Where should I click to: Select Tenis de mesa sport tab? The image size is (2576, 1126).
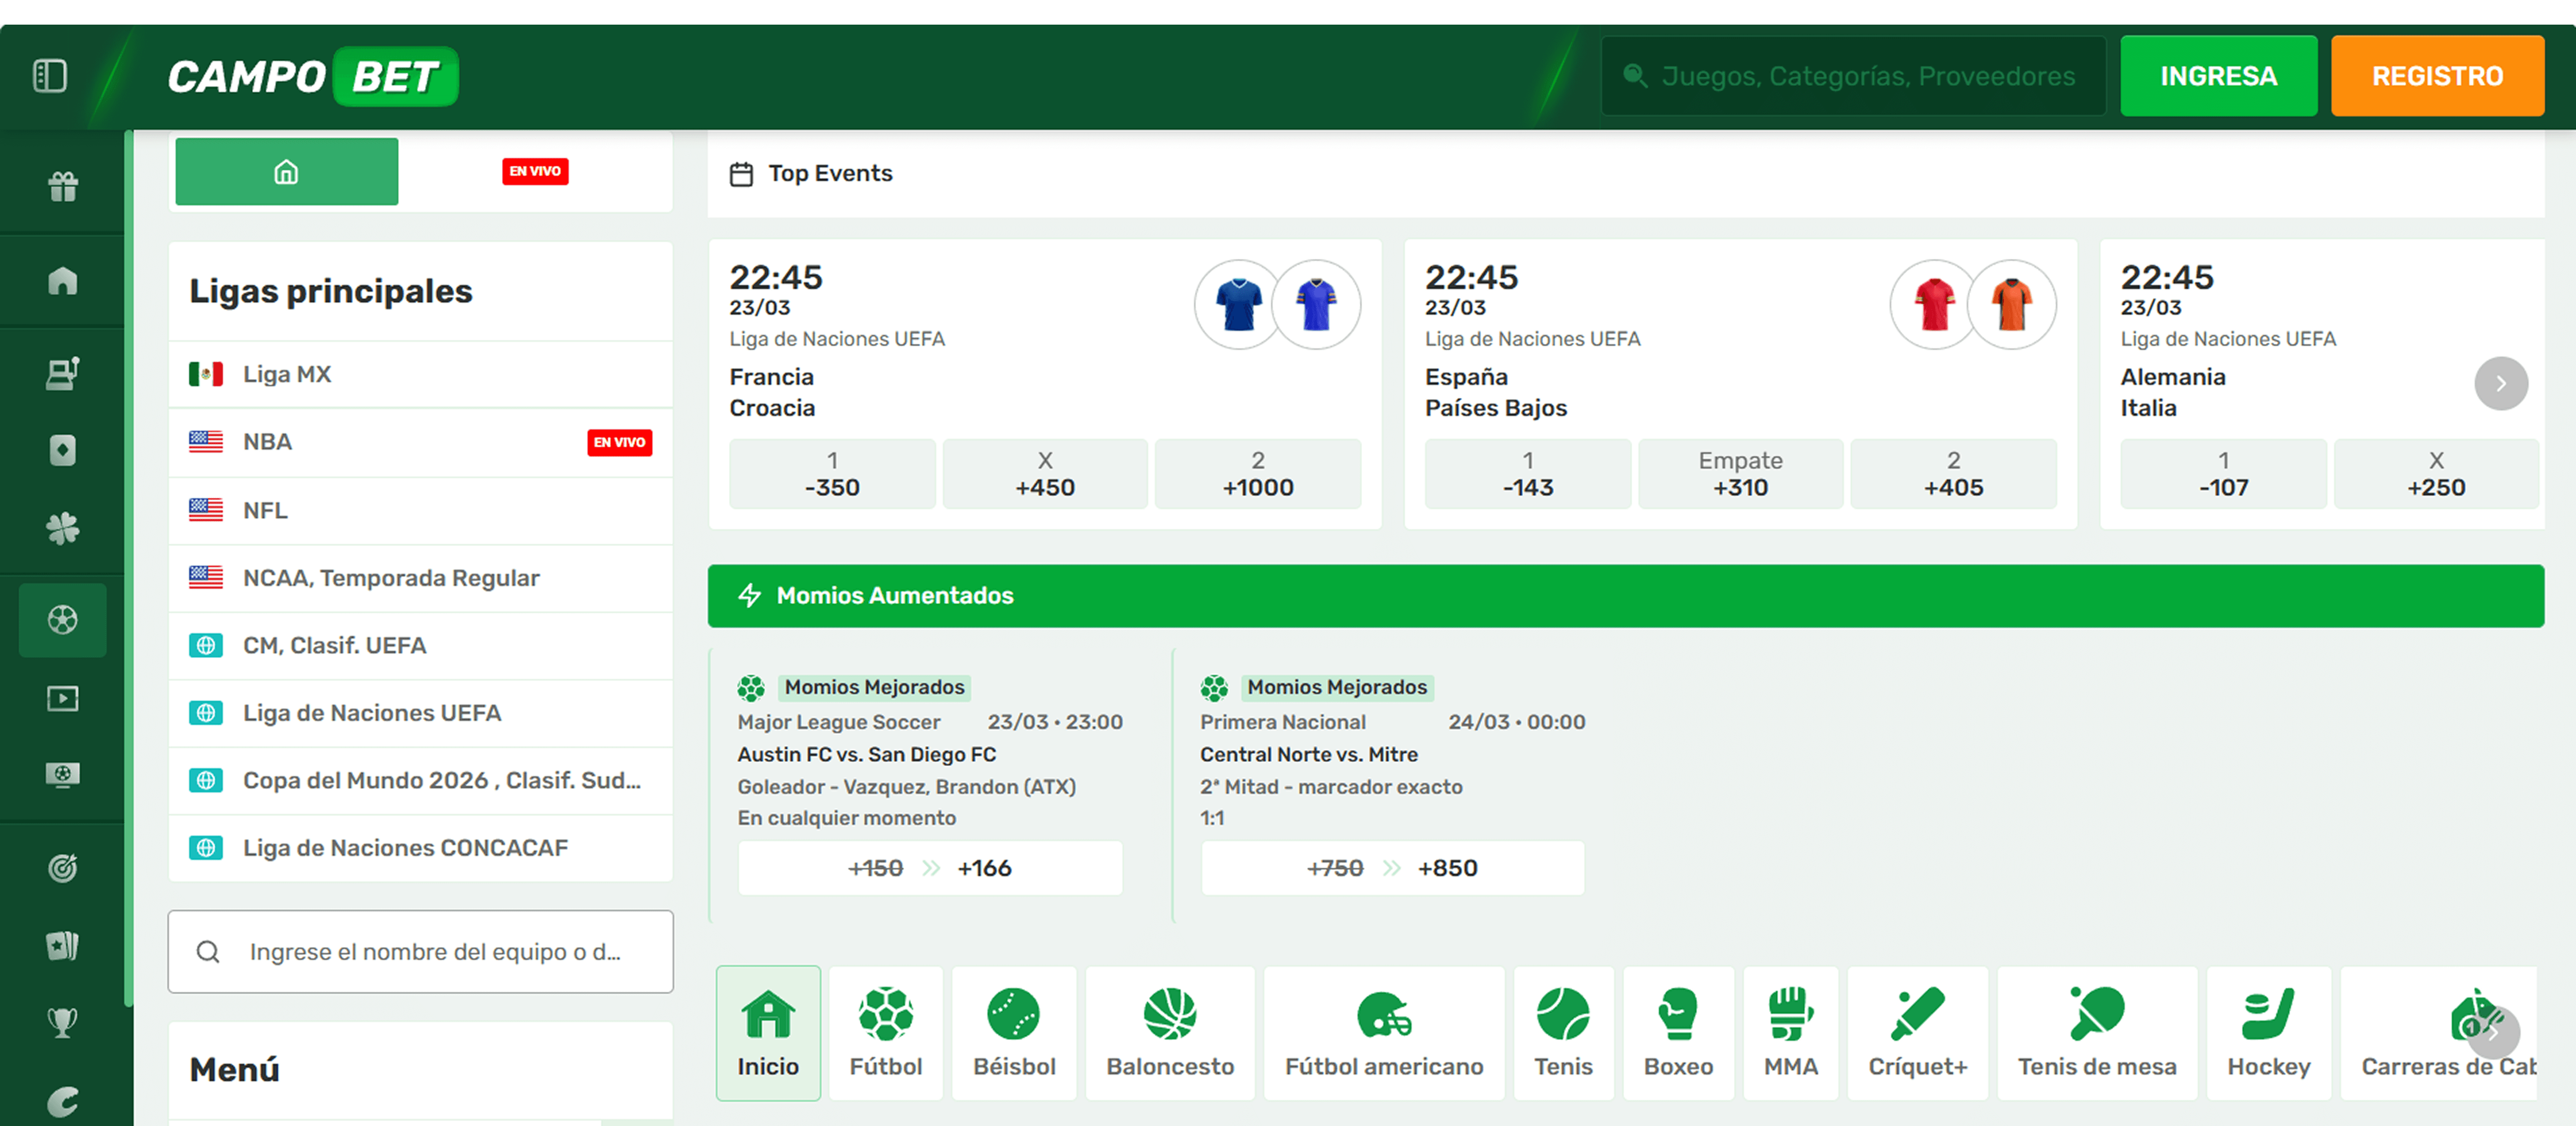point(2097,1033)
